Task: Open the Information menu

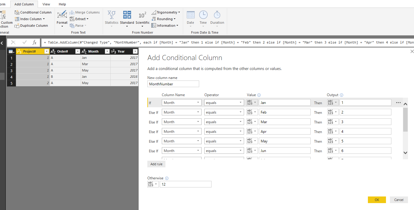Action: tap(165, 26)
